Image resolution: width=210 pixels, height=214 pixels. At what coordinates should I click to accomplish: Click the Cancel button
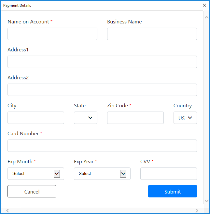(32, 191)
